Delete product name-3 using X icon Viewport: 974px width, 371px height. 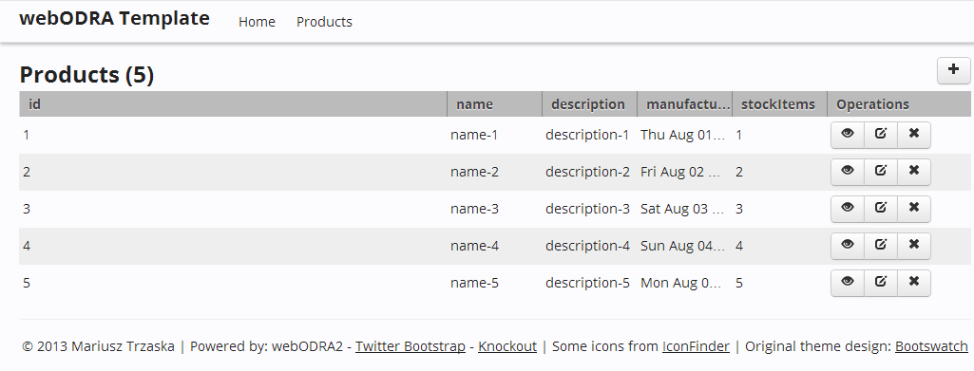[x=914, y=209]
